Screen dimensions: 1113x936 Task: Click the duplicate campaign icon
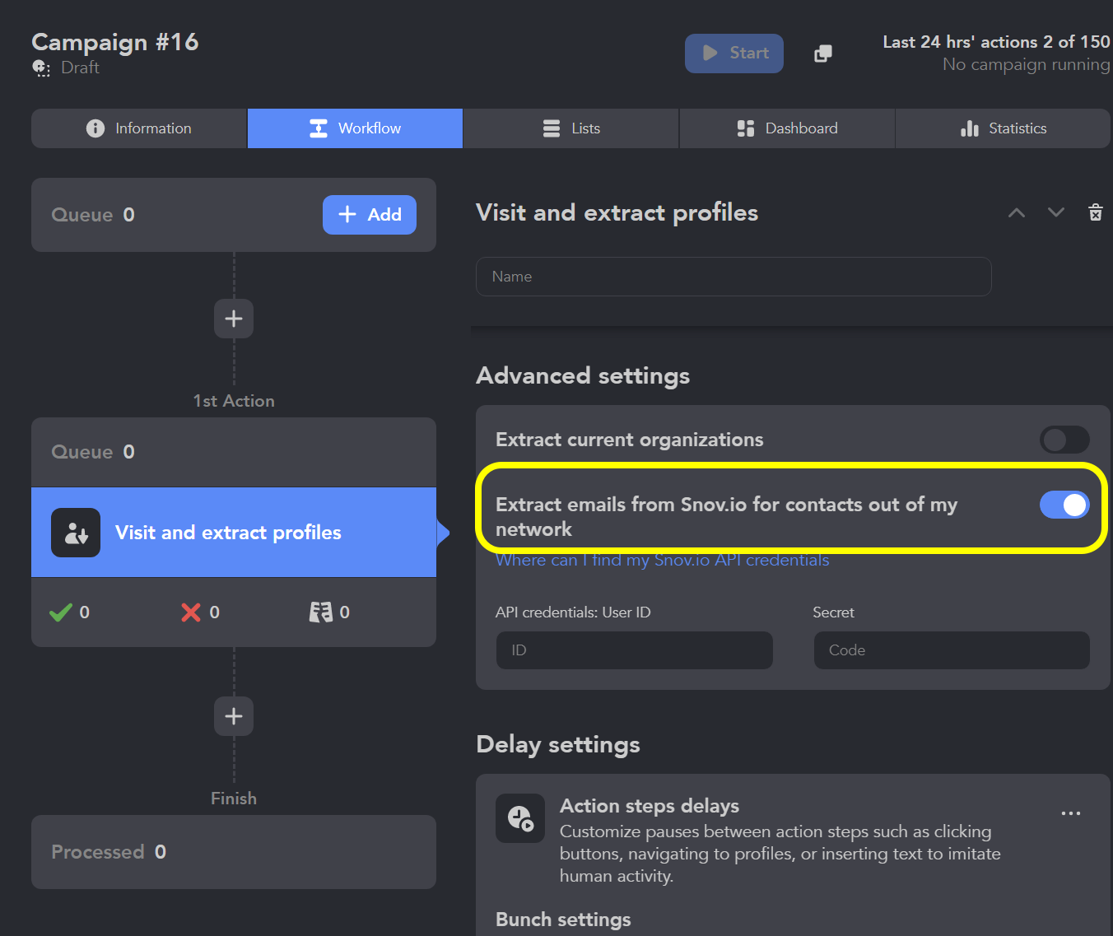tap(823, 54)
